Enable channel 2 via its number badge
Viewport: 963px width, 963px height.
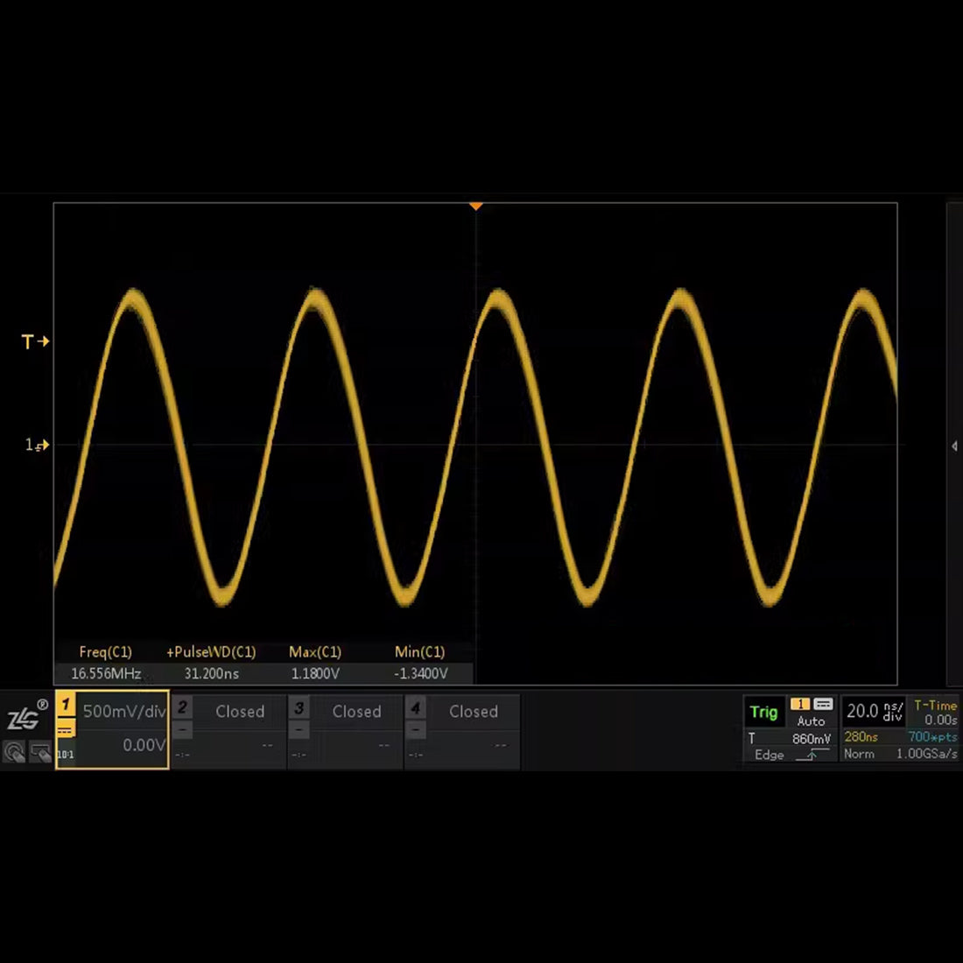coord(182,707)
